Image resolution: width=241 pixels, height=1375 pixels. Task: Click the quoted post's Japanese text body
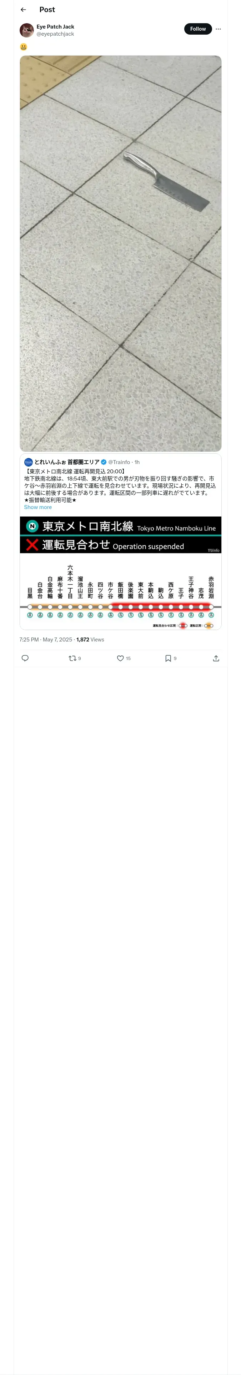pyautogui.click(x=120, y=486)
